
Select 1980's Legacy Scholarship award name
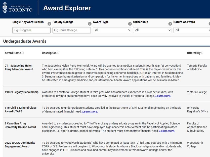click(22, 92)
